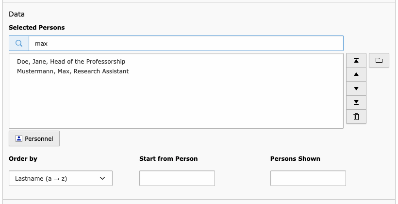
Task: Move selected person down one position
Action: [x=356, y=89]
